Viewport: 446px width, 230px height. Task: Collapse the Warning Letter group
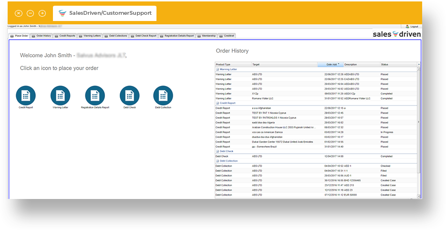coord(218,70)
